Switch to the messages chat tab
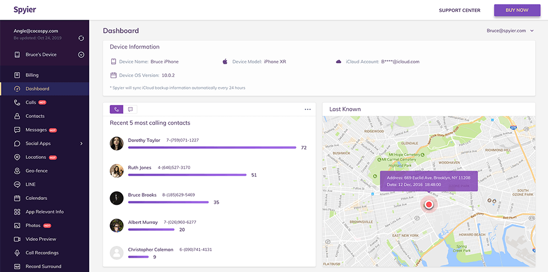The image size is (548, 272). click(130, 109)
